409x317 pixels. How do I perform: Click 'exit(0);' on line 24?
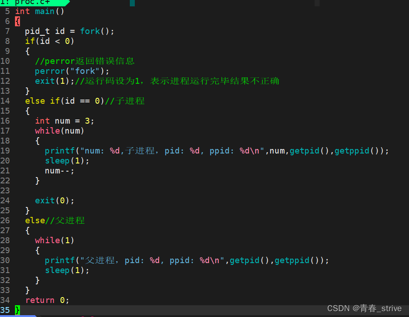tap(55, 201)
